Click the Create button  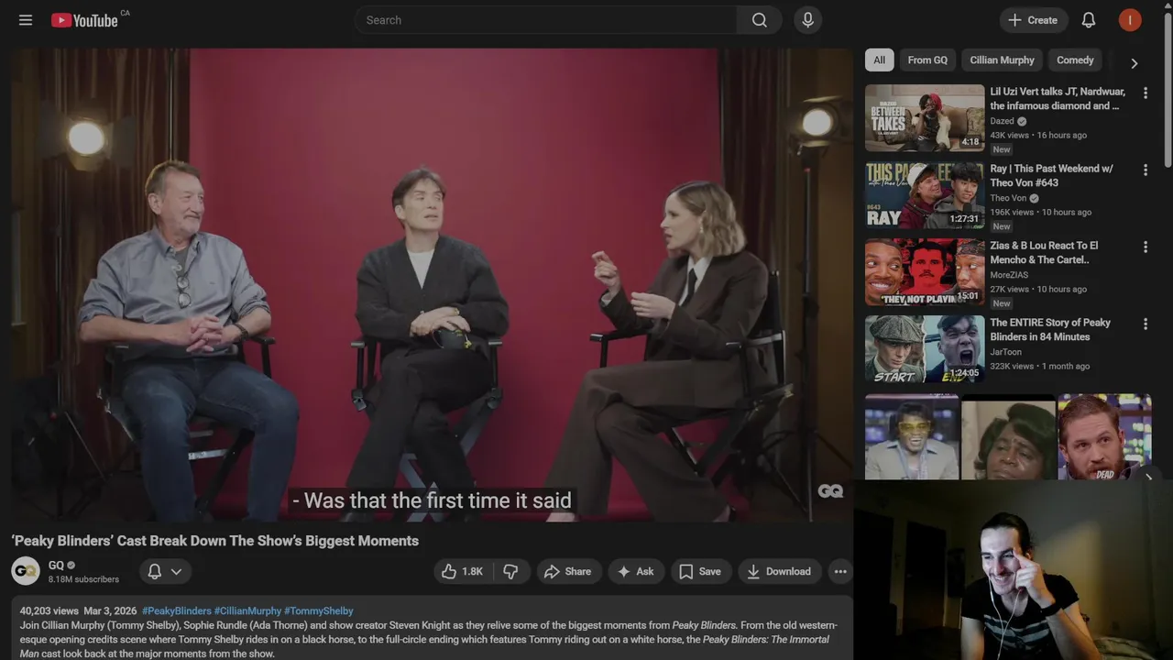1034,20
